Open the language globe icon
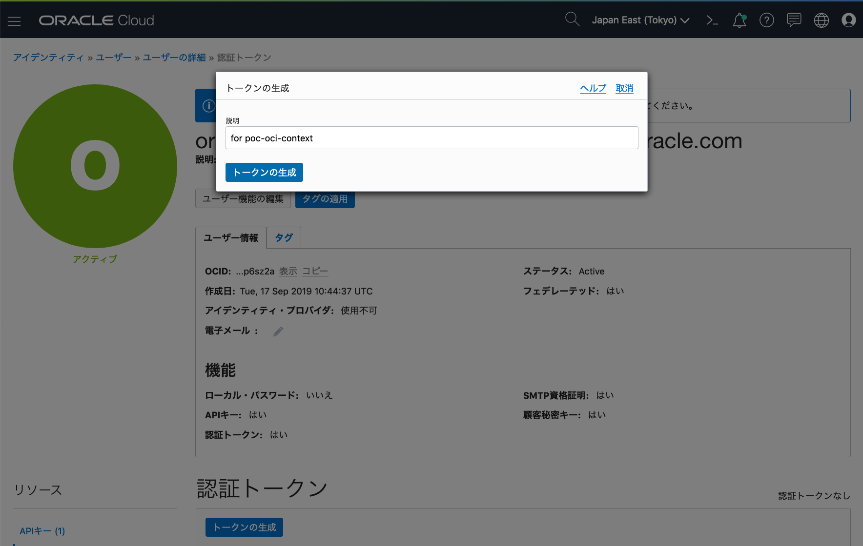The image size is (863, 546). pyautogui.click(x=822, y=20)
